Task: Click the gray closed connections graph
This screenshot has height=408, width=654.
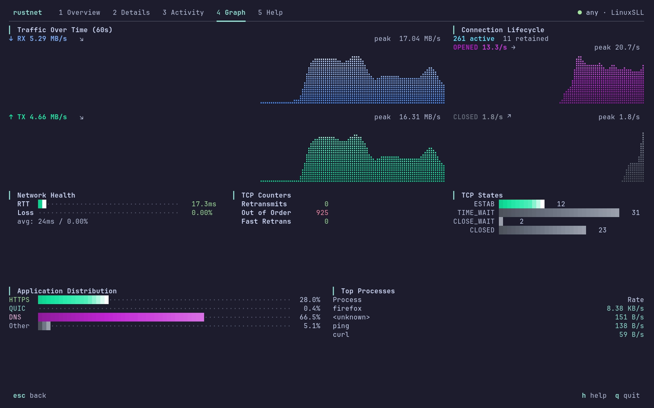Action: click(633, 157)
